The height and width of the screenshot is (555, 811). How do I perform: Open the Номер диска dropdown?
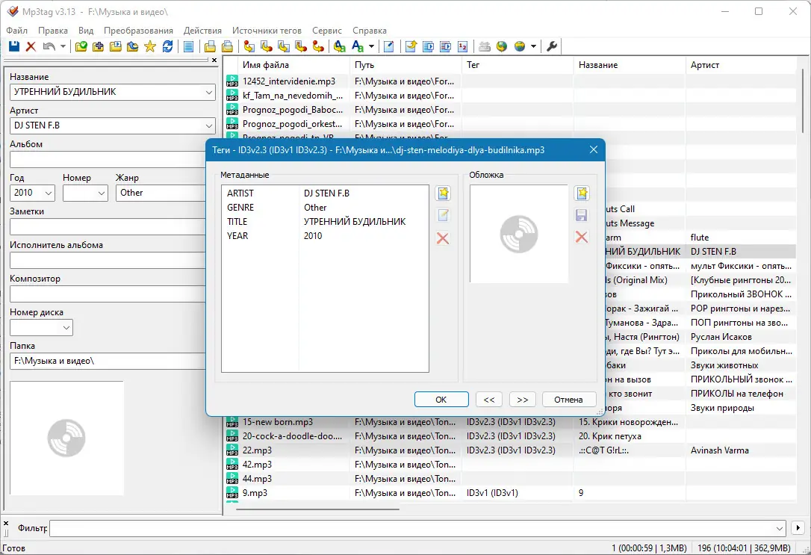(66, 327)
